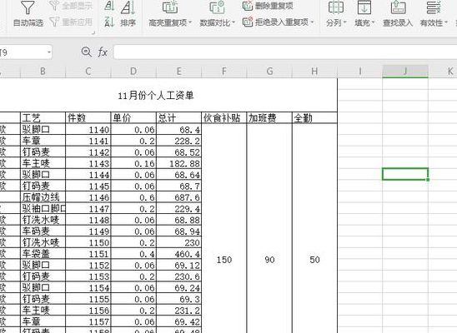Screen dimensions: 457x333
Task: Select column B header
Action: (43, 72)
